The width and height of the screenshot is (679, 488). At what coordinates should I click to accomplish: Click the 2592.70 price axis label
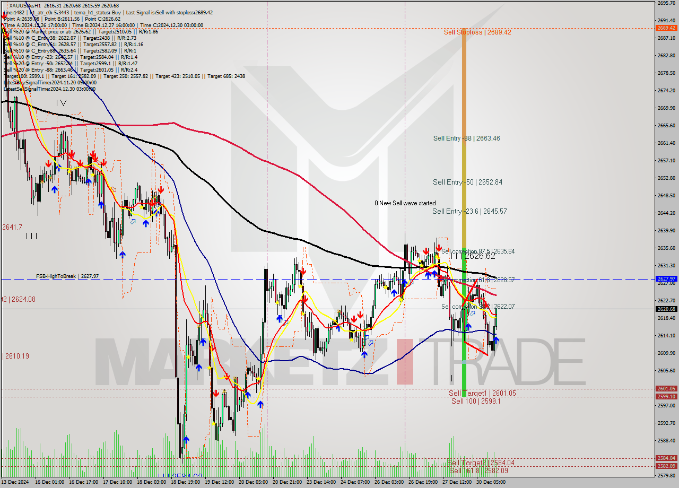pyautogui.click(x=666, y=423)
